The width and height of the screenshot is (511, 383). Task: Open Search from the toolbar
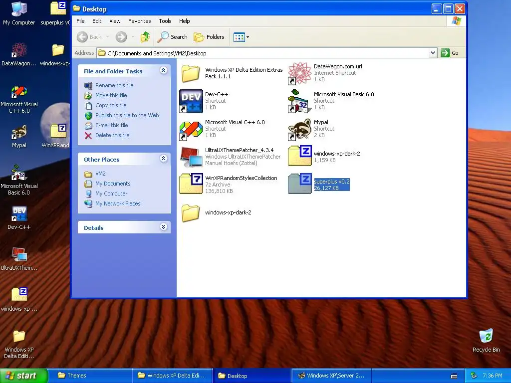(x=172, y=37)
